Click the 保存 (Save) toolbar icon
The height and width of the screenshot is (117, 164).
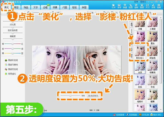(x=119, y=6)
